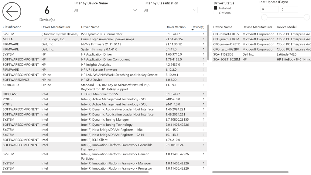Expand the Filter by Classification dropdown
Screen dimensions: 311x175
coord(170,10)
